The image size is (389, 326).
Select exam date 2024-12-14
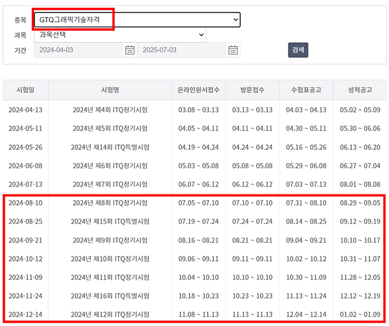click(x=26, y=314)
